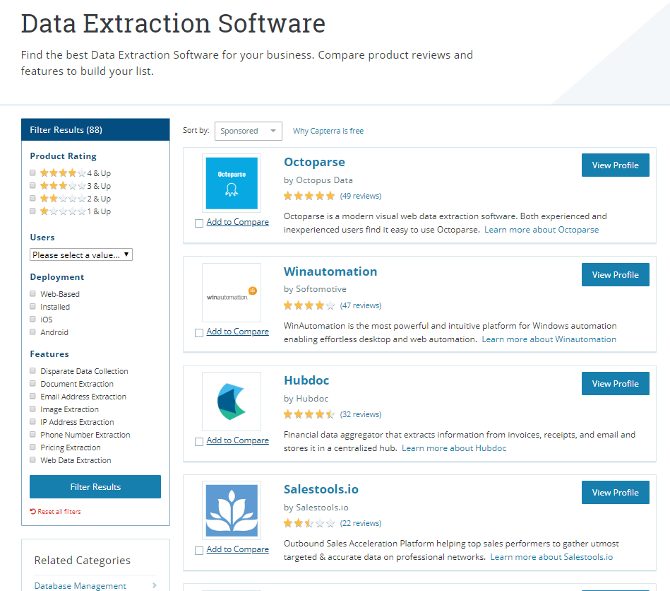
Task: Check the 2 & Up rating filter
Action: 32,199
